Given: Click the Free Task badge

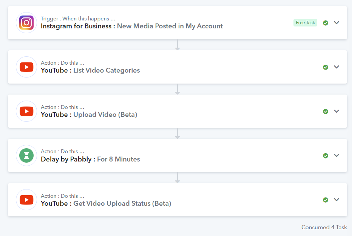Looking at the screenshot, I should pos(305,23).
